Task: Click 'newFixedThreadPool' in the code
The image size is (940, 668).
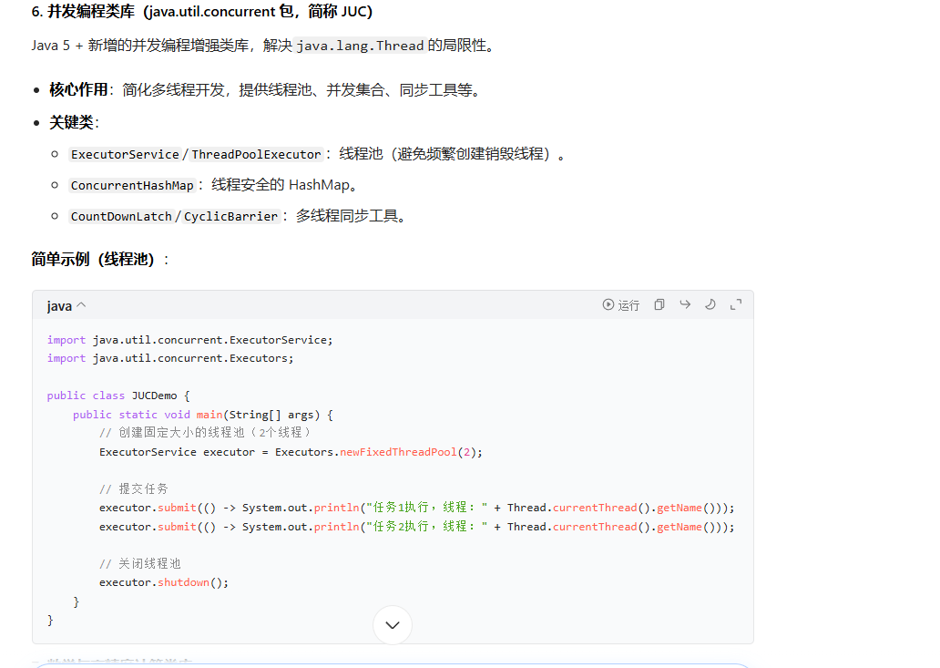Action: click(398, 452)
